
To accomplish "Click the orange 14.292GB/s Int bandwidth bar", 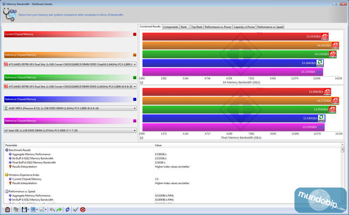I will tap(241, 45).
